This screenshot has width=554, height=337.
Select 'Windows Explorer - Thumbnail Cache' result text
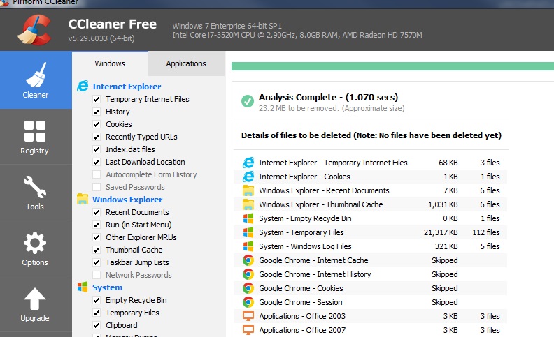coord(321,204)
